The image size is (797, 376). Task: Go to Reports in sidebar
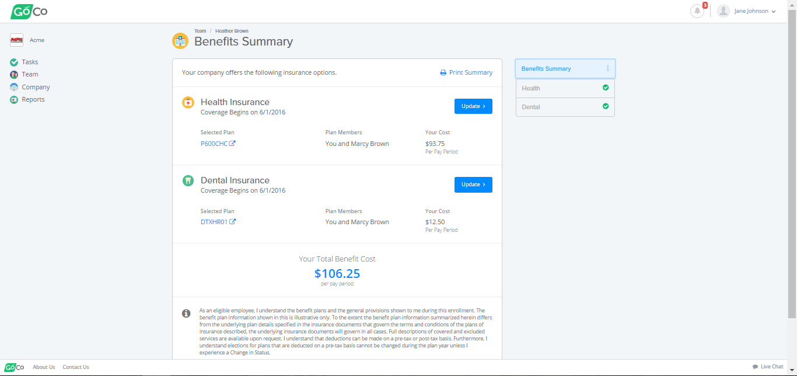point(33,99)
